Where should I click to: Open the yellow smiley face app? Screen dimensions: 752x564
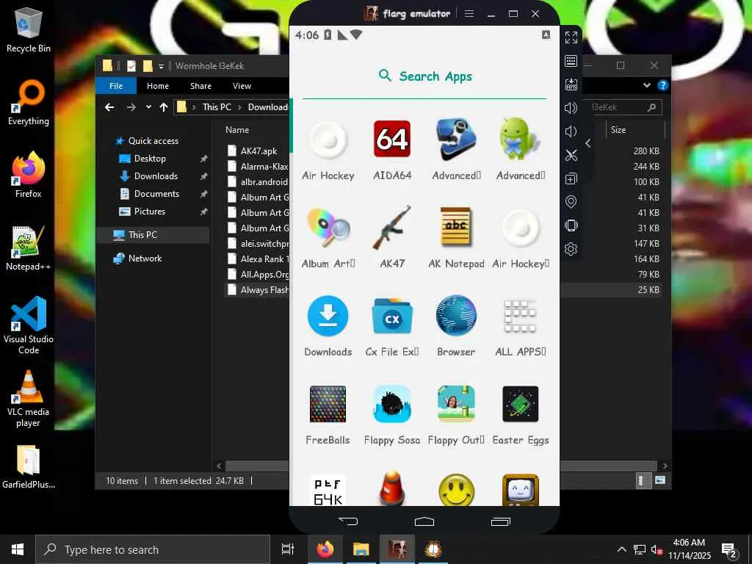click(456, 490)
